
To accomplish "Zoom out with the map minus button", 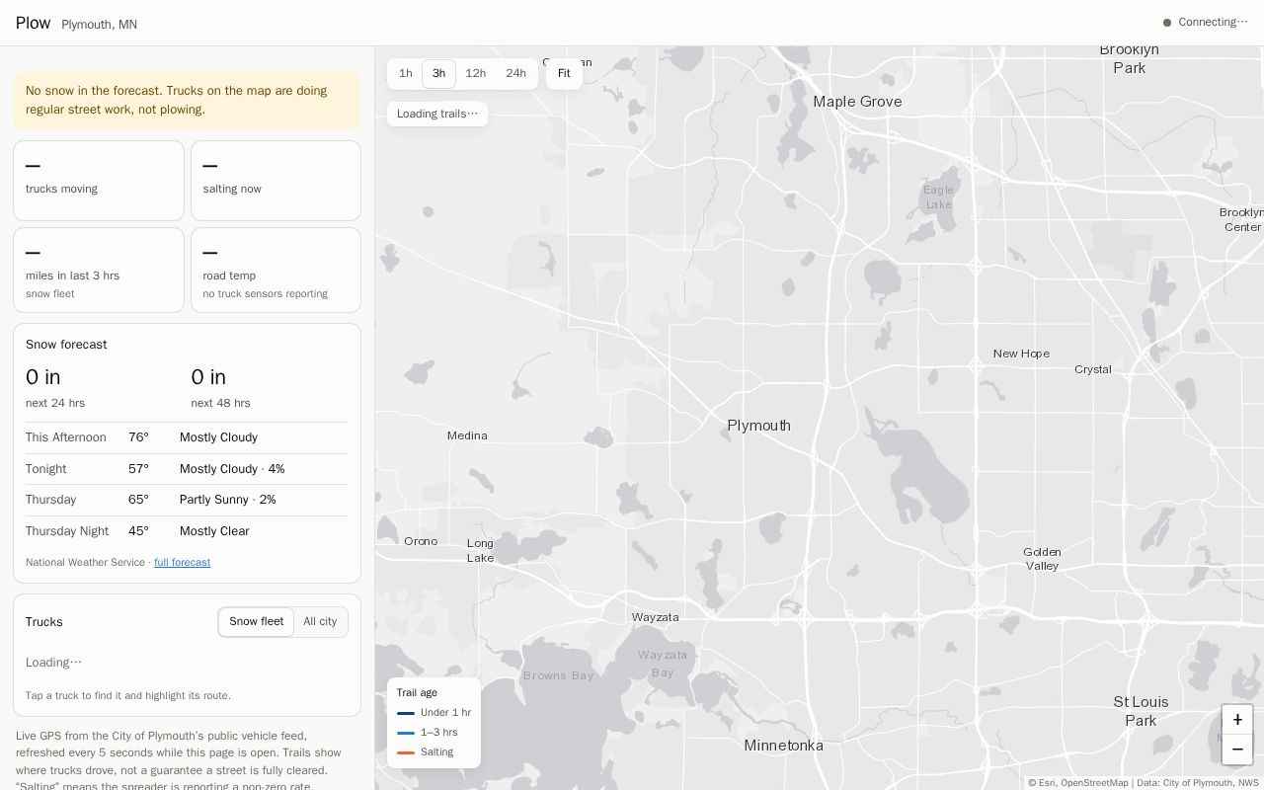I will 1237,750.
